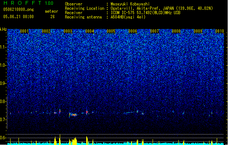The width and height of the screenshot is (228, 145).
Task: Select the meteor count value 26
Action: coord(53,17)
